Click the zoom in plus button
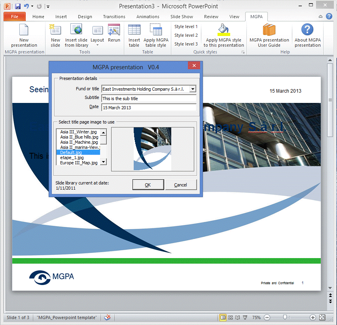This screenshot has height=325, width=337. [313, 317]
